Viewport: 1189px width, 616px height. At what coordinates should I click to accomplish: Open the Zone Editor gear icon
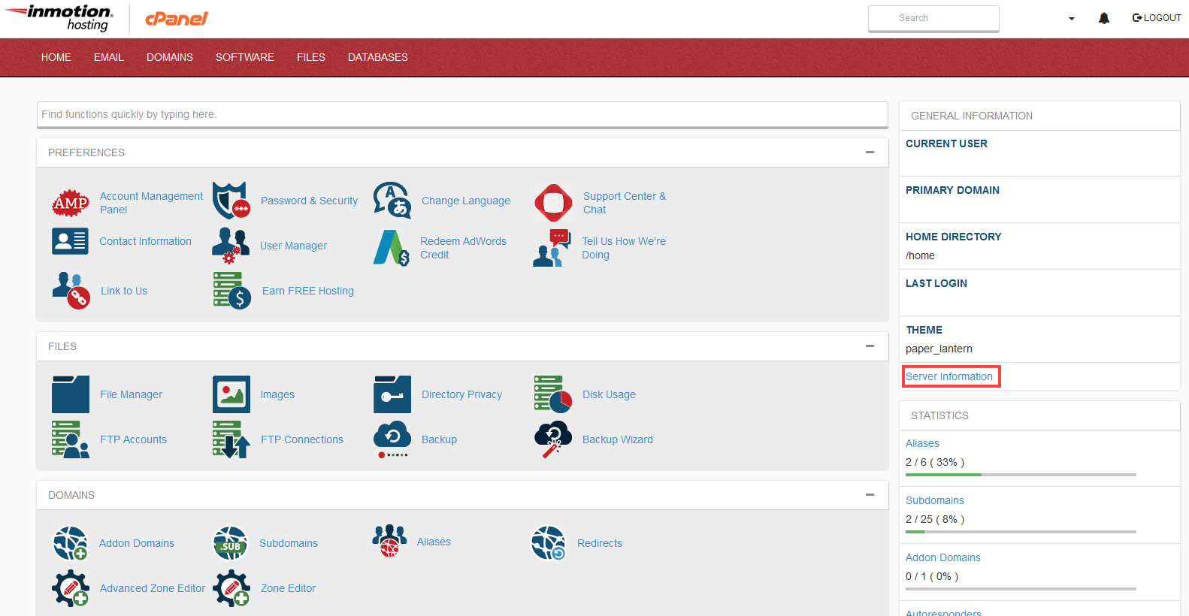pyautogui.click(x=231, y=588)
